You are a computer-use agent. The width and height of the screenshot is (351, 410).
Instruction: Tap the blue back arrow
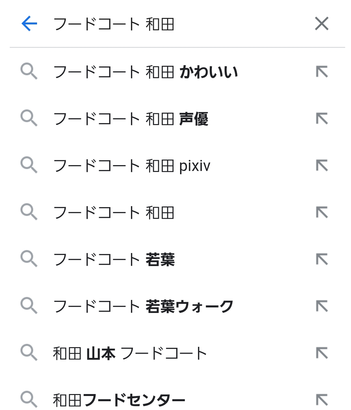(29, 24)
